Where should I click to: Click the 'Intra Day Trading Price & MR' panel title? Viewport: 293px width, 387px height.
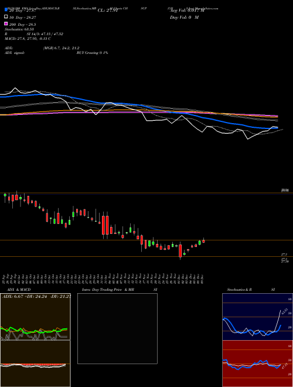tap(108, 290)
